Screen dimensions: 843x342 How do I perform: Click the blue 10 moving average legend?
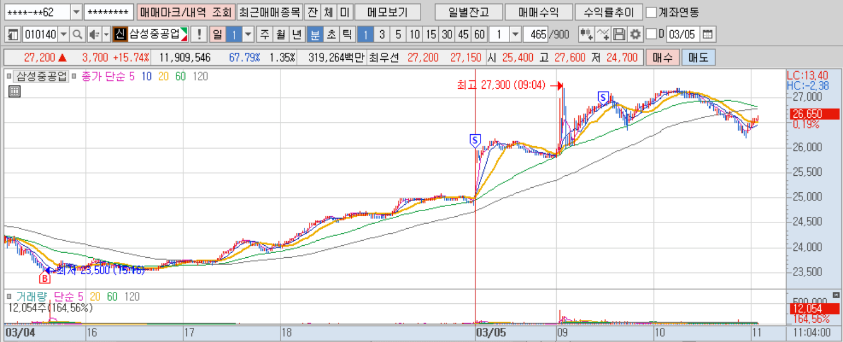[146, 76]
